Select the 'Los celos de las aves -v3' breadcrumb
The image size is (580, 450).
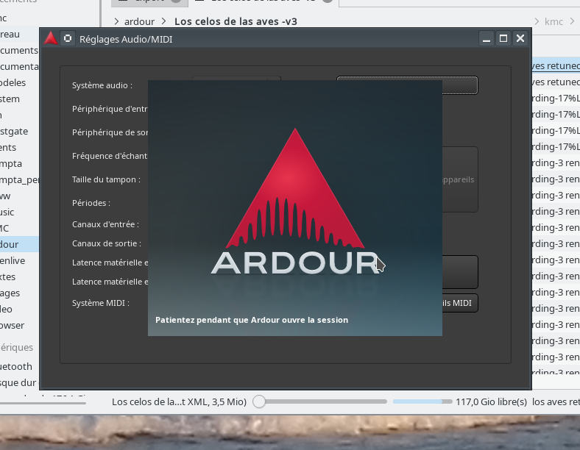[236, 21]
